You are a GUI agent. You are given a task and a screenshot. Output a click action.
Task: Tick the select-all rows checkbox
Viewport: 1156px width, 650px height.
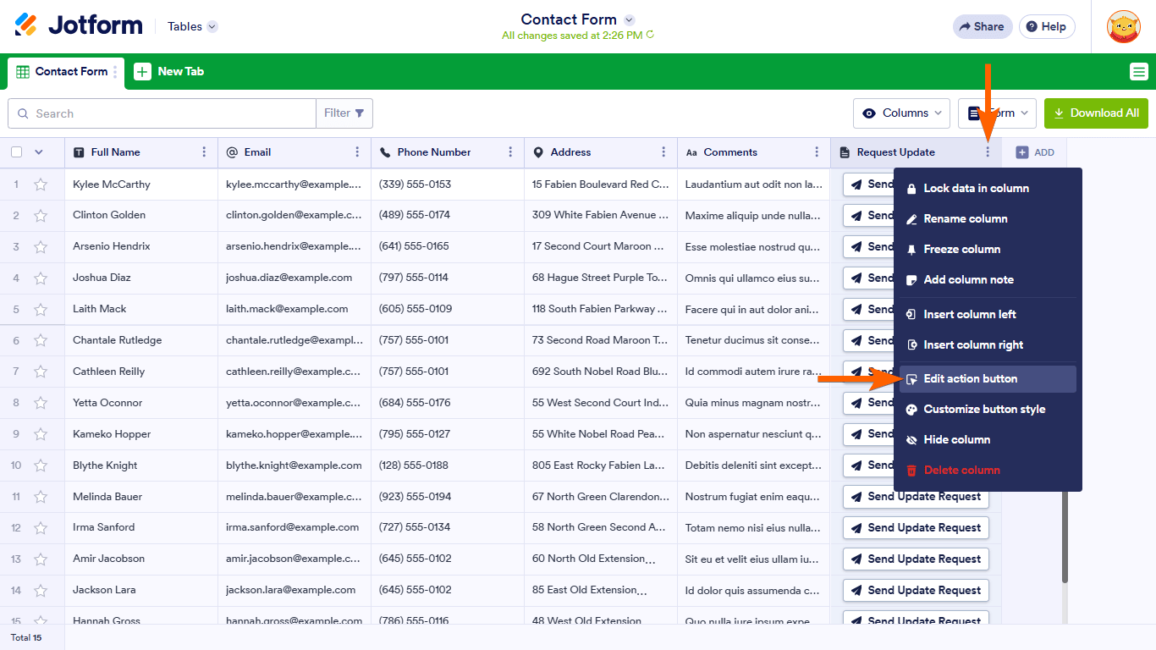[16, 152]
